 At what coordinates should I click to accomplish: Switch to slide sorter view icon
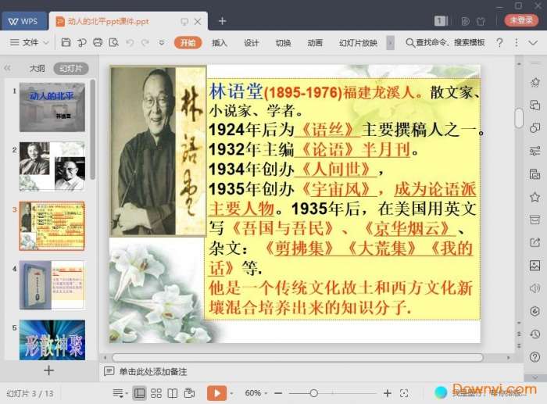pyautogui.click(x=156, y=393)
